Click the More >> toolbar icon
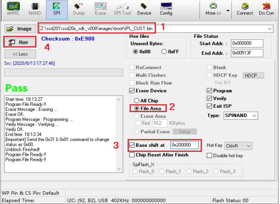Screen dimensions: 280x204 click(x=213, y=9)
